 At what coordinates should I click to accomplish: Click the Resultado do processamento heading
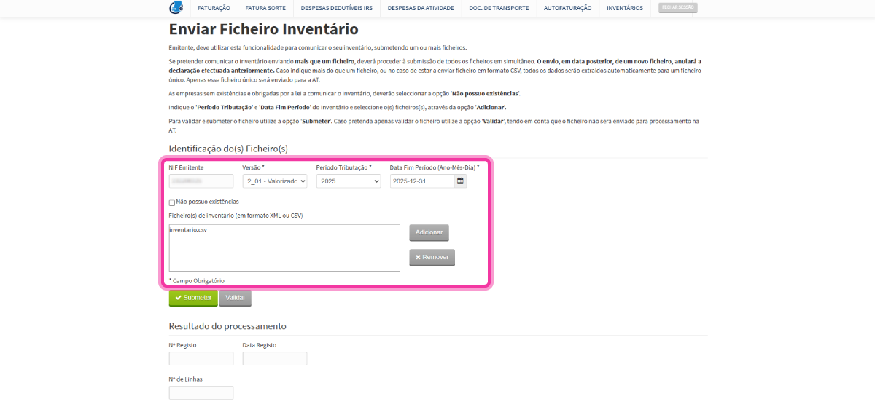[x=227, y=326]
